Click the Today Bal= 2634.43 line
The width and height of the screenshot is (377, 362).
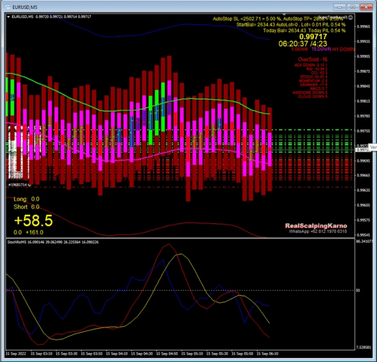[x=305, y=31]
